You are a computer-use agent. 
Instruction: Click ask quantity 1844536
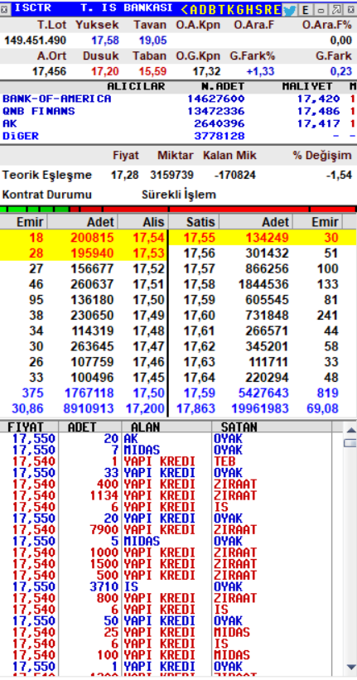pyautogui.click(x=263, y=284)
